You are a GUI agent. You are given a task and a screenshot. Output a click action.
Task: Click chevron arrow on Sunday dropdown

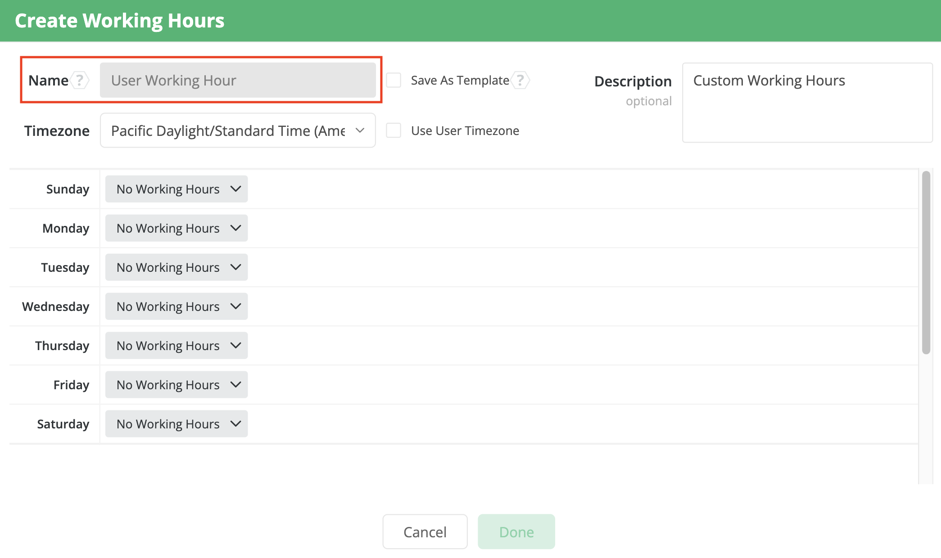(235, 189)
